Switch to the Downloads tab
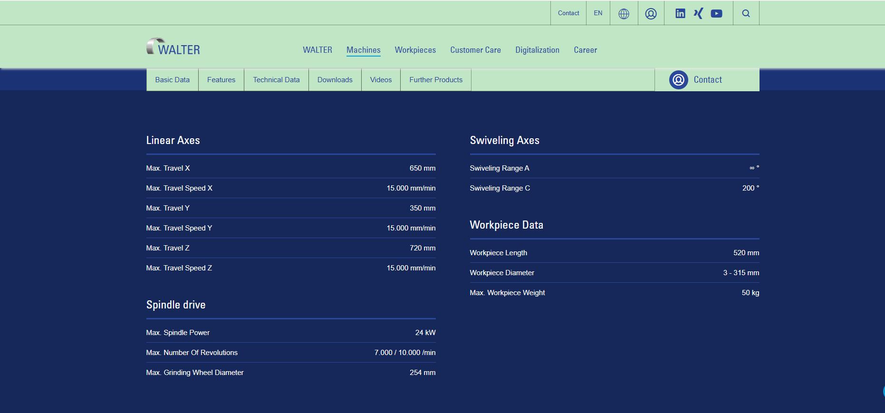This screenshot has width=885, height=413. click(x=335, y=80)
